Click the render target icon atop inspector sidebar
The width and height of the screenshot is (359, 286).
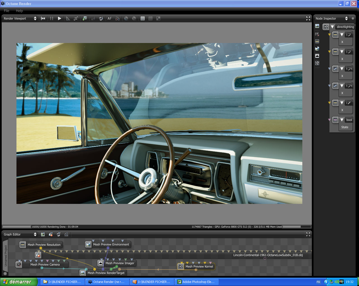[317, 26]
